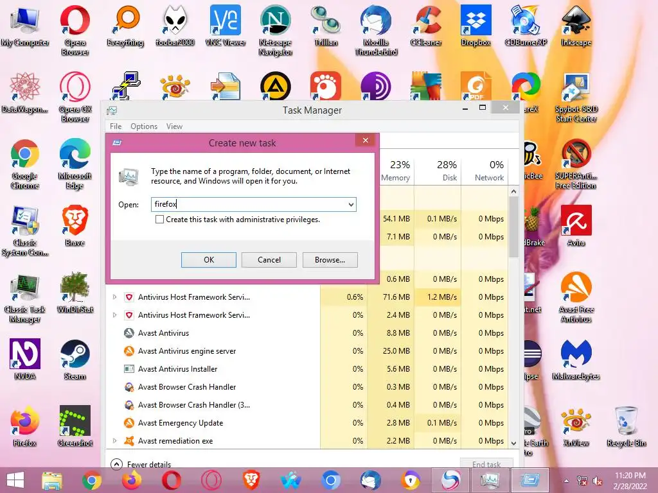Select the My Computer desktop icon
The height and width of the screenshot is (493, 658).
pyautogui.click(x=25, y=26)
